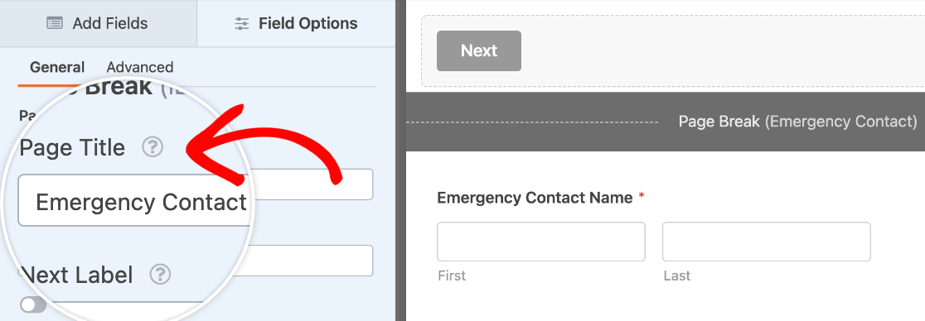Open the Advanced sub-tab
This screenshot has width=925, height=321.
pyautogui.click(x=140, y=67)
